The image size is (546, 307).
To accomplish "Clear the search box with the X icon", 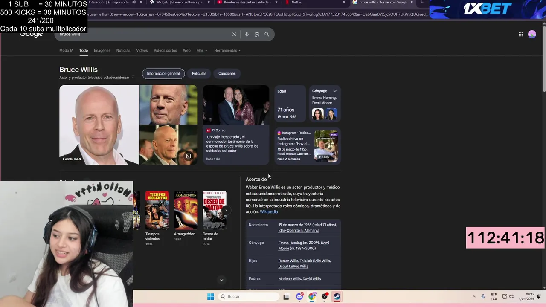I will [234, 34].
